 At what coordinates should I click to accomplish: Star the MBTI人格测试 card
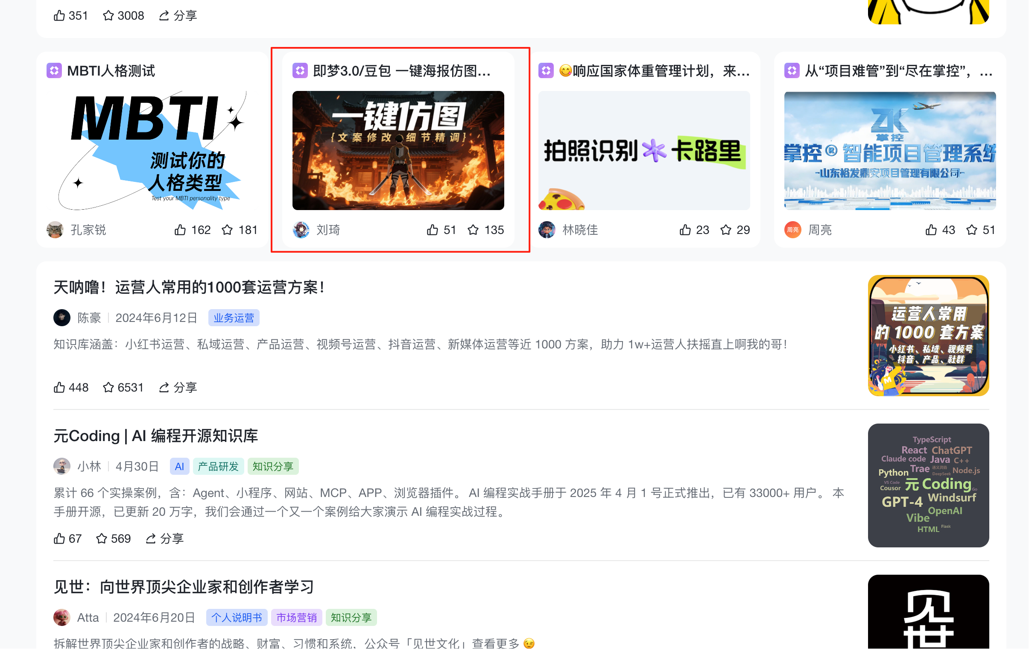pos(227,230)
